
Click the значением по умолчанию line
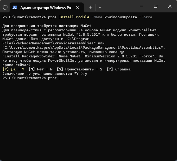tap(45, 74)
